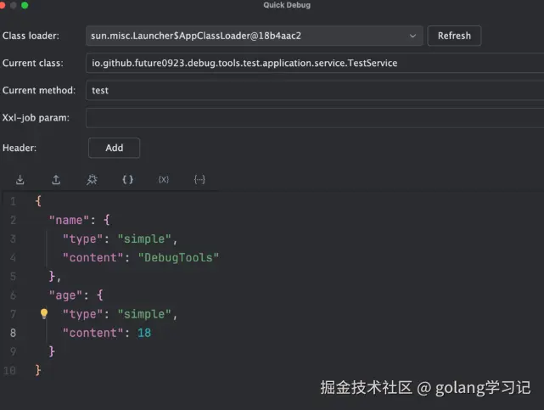Click the "age" key in the JSON

[65, 295]
